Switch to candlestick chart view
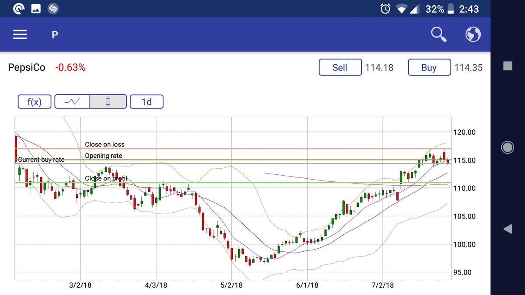The image size is (525, 295). tap(108, 102)
